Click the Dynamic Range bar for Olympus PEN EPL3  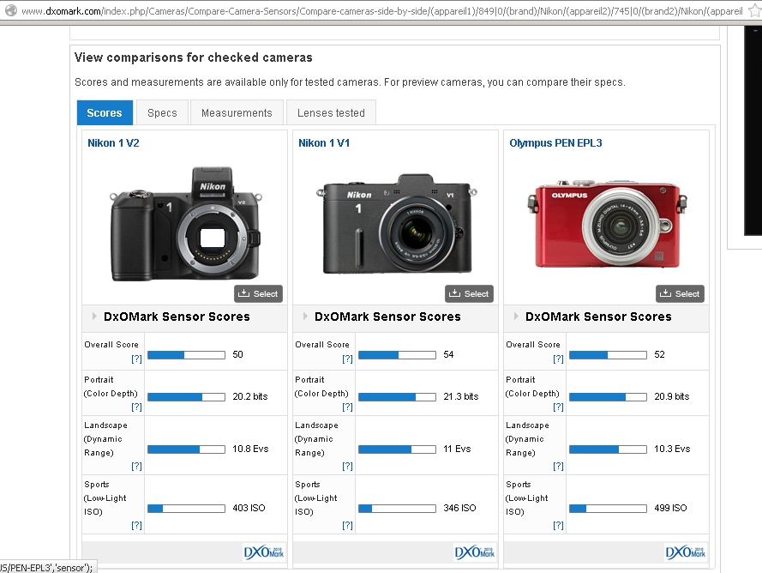pos(609,449)
